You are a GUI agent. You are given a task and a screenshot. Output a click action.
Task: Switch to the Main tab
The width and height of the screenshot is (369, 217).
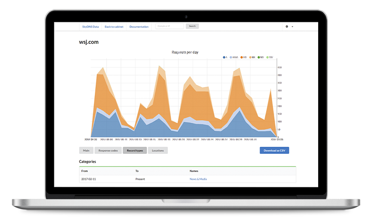[86, 151]
